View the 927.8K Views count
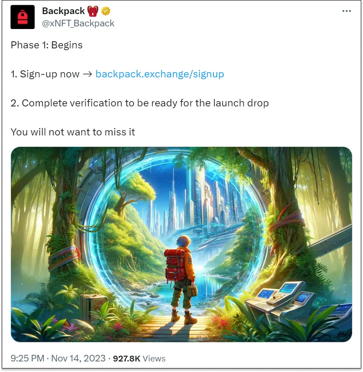 [x=139, y=358]
